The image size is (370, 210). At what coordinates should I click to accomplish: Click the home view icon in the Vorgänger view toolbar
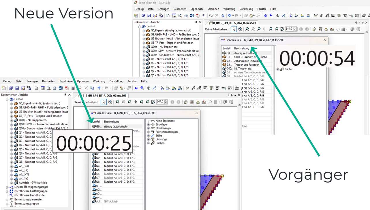pos(326,29)
